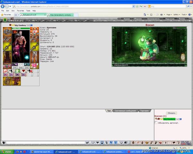The height and width of the screenshot is (154, 193).
Task: Click the pink boots equipment slot
Action: 34,66
